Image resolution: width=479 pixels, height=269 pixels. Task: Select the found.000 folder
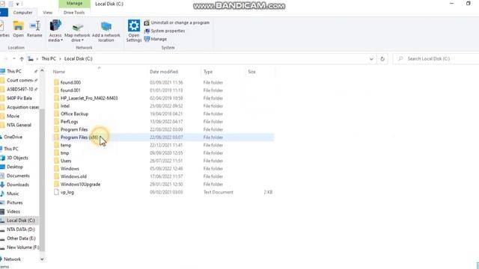tap(70, 82)
